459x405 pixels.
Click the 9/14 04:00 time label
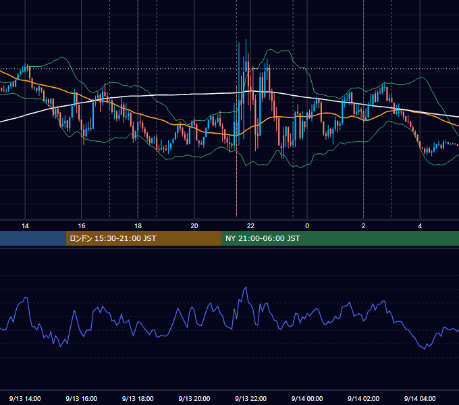click(420, 398)
